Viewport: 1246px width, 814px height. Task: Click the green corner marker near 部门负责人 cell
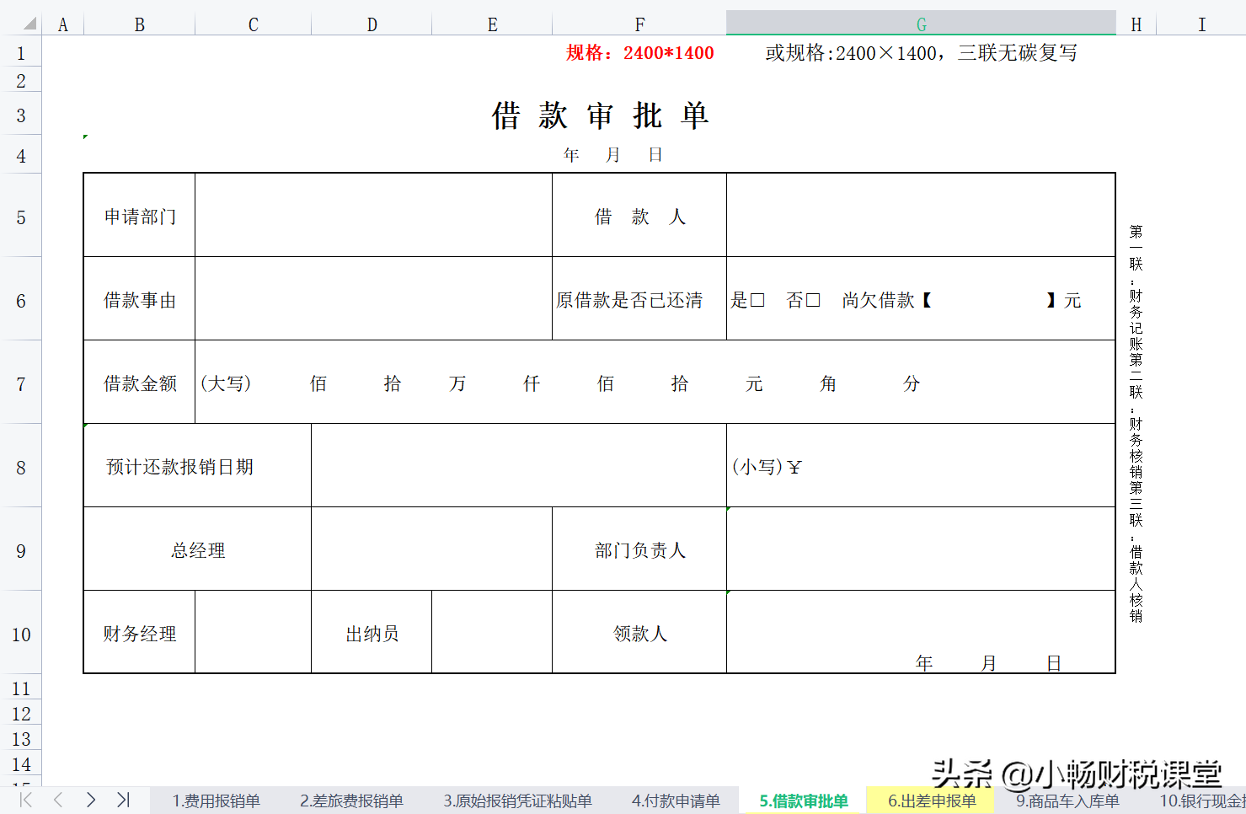click(x=728, y=507)
